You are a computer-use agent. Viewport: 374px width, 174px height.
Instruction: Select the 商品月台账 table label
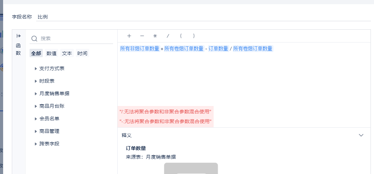(52, 106)
